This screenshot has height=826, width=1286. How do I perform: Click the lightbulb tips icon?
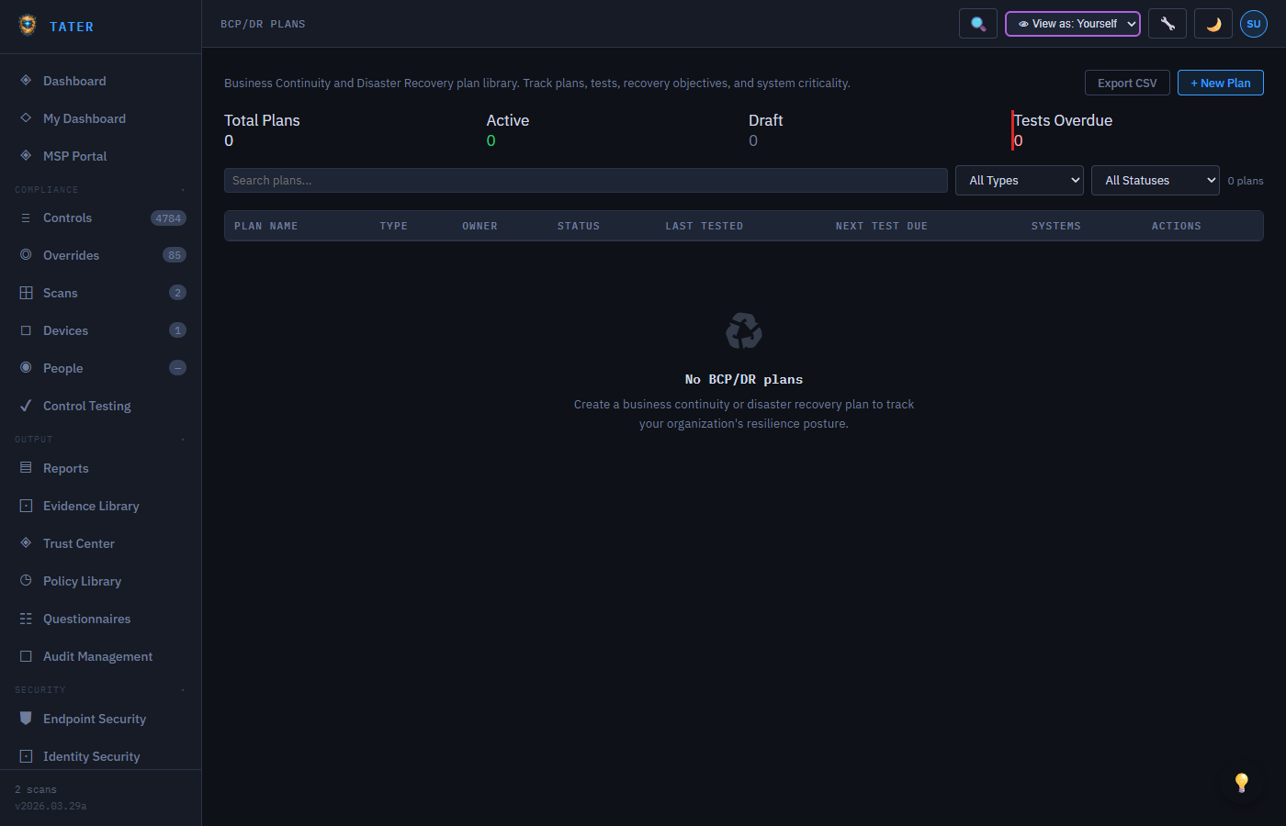[x=1241, y=782]
